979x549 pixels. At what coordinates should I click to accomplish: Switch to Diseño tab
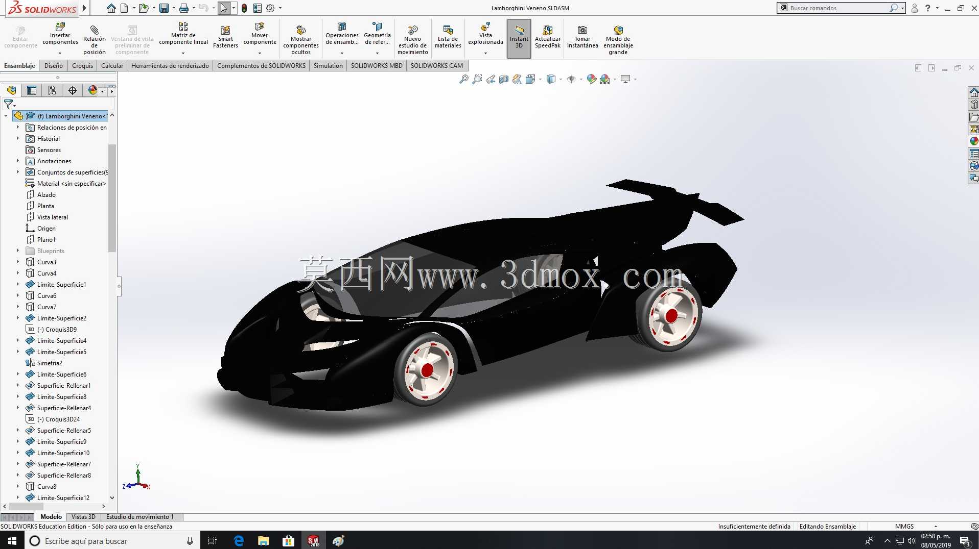[54, 65]
